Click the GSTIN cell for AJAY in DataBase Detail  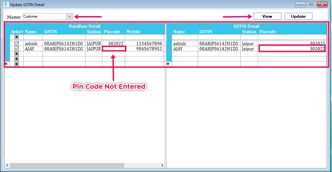[x=64, y=49]
